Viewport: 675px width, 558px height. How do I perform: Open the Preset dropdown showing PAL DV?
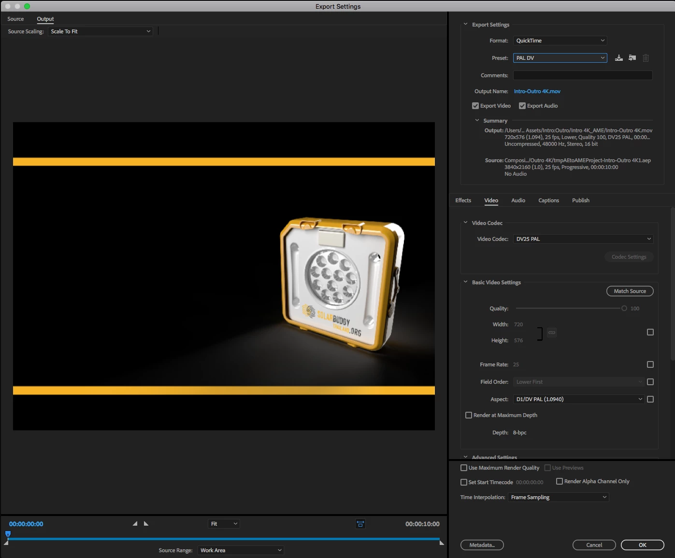(560, 58)
